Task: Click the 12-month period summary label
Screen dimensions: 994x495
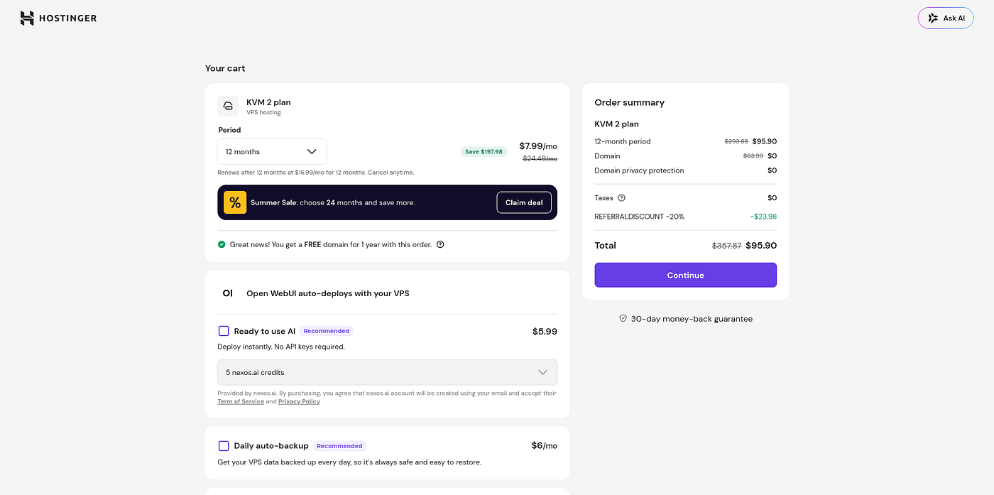Action: 622,141
